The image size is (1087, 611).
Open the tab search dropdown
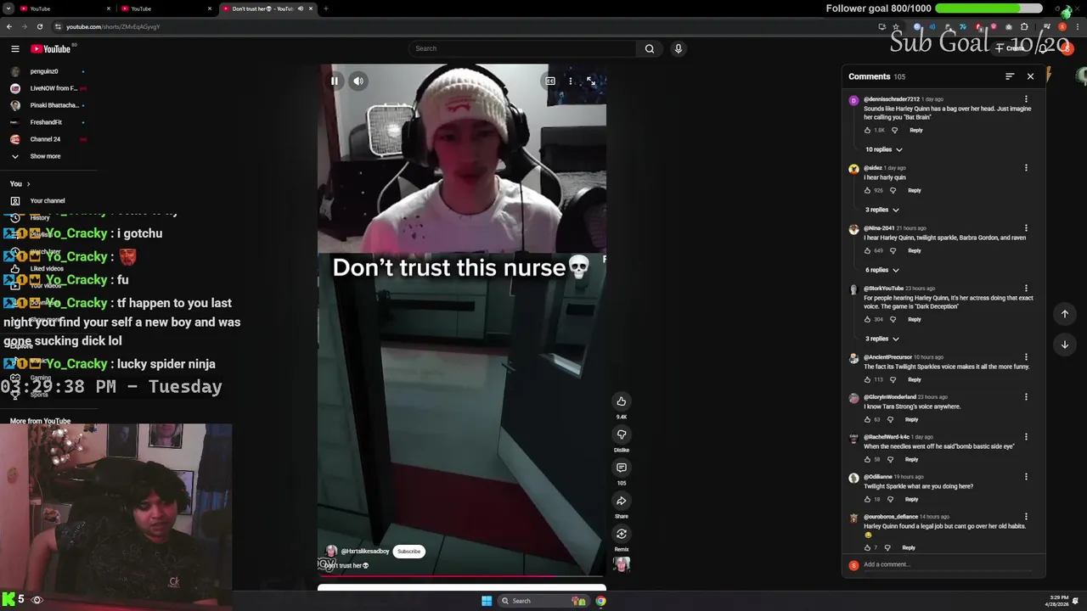[x=8, y=8]
